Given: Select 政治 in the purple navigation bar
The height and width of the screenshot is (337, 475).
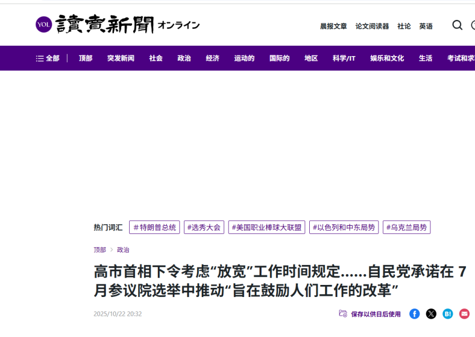Looking at the screenshot, I should point(184,58).
